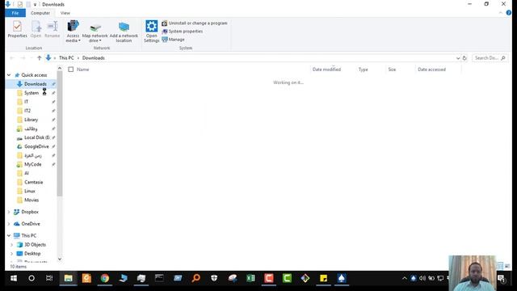The height and width of the screenshot is (291, 517).
Task: Open Sticky Notes from the taskbar
Action: 323,278
